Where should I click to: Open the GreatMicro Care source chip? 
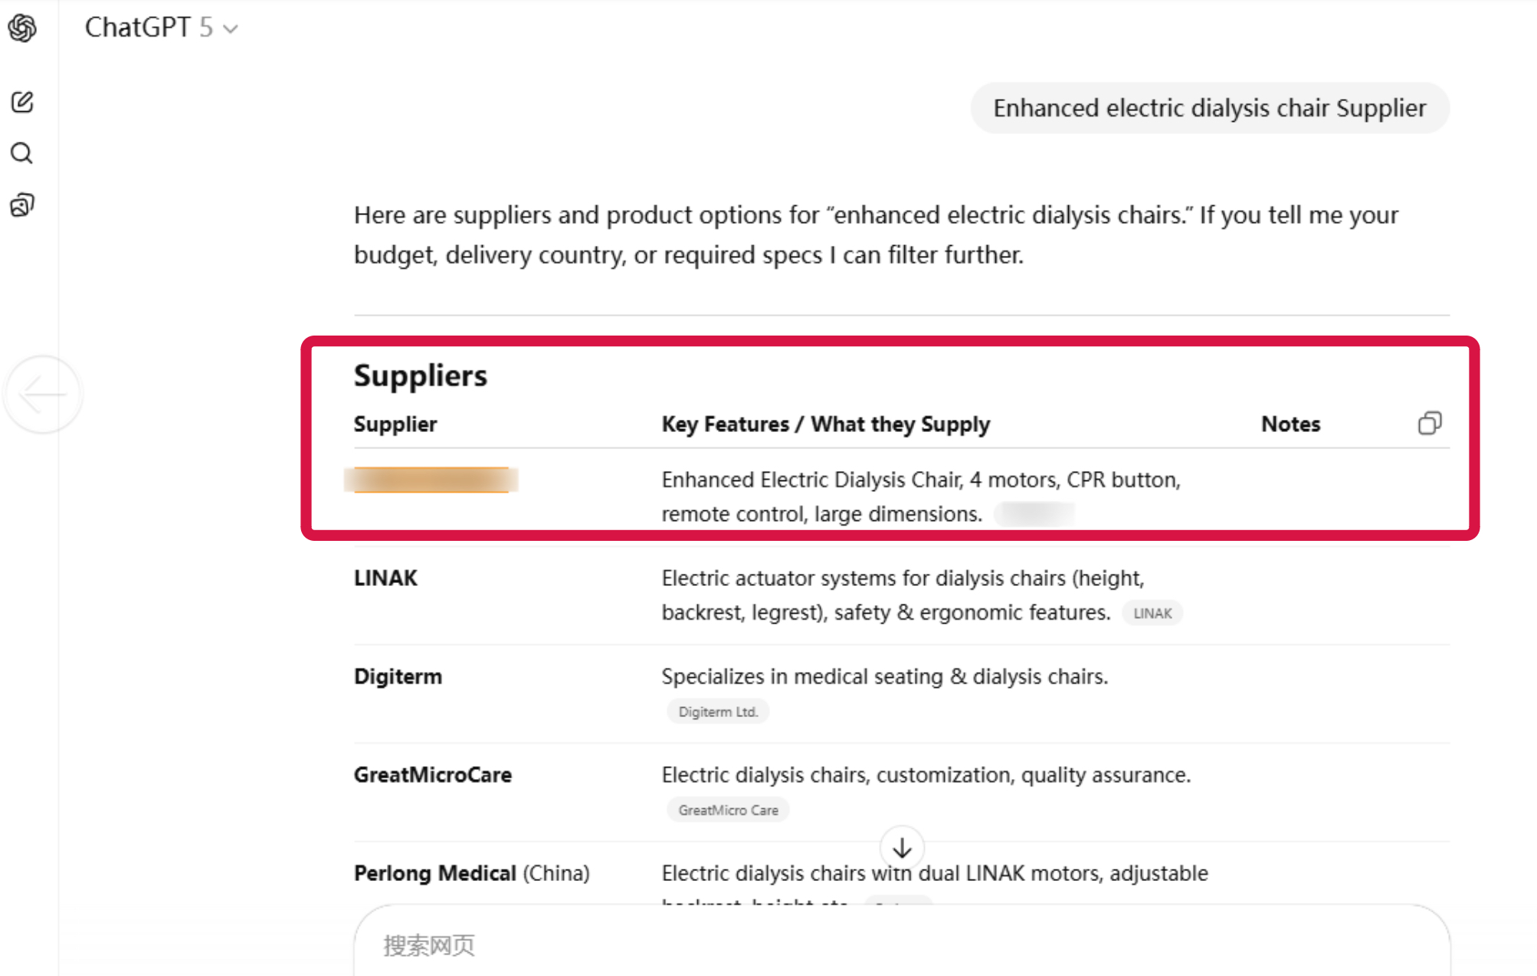(728, 810)
